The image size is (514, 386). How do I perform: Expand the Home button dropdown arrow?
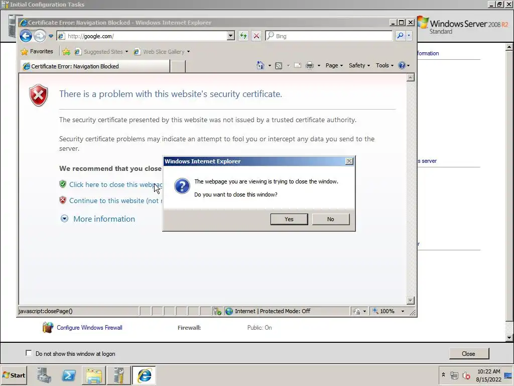[270, 66]
